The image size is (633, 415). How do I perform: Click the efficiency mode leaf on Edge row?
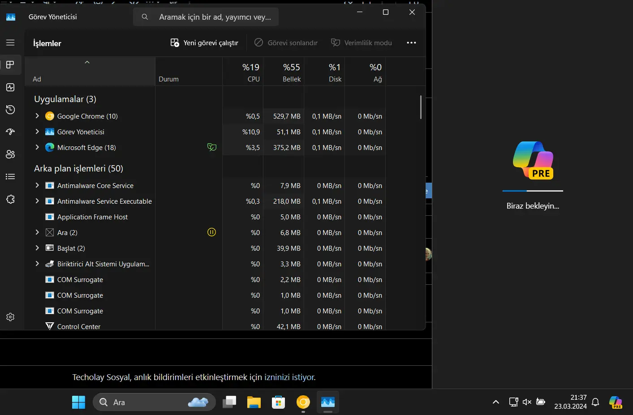[212, 147]
